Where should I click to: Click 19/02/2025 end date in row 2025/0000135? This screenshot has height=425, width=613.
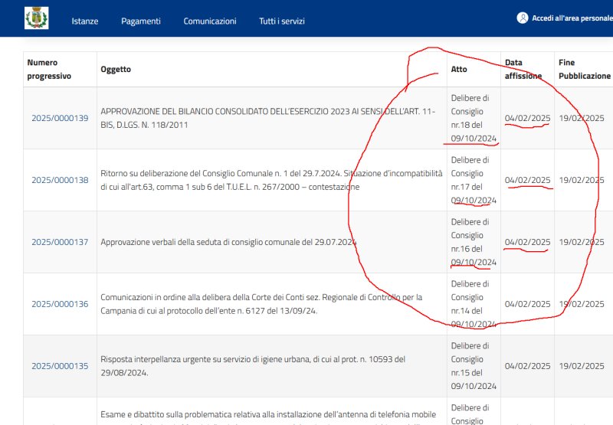pyautogui.click(x=582, y=366)
